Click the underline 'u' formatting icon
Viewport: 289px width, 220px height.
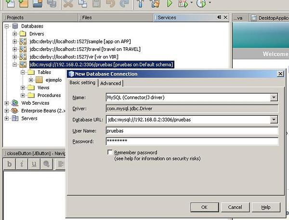click(34, 164)
